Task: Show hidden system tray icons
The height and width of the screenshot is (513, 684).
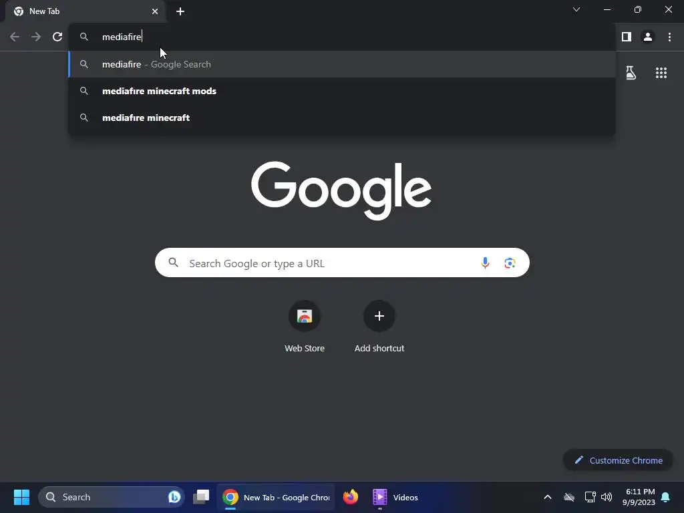Action: (x=548, y=497)
